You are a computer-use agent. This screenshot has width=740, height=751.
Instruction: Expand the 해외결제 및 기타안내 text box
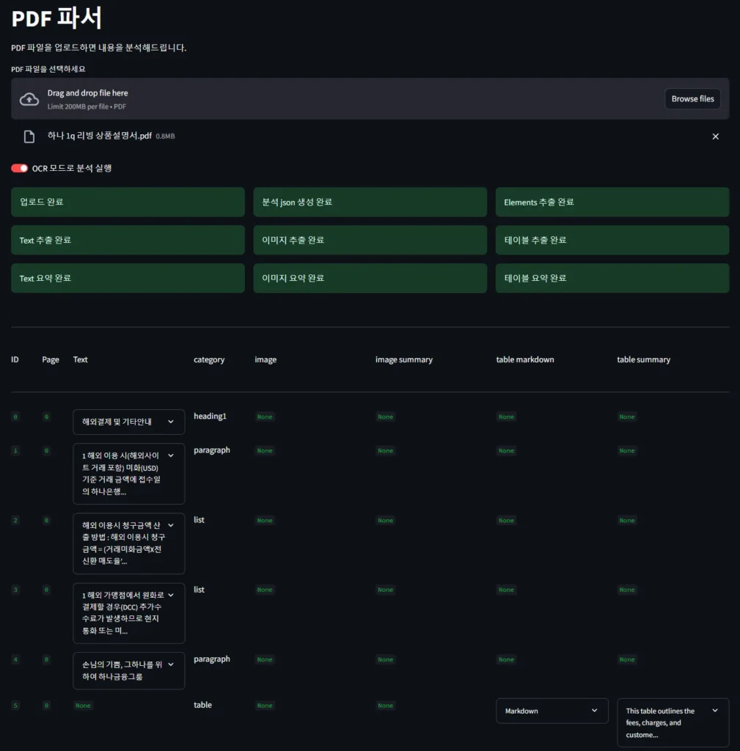point(128,422)
